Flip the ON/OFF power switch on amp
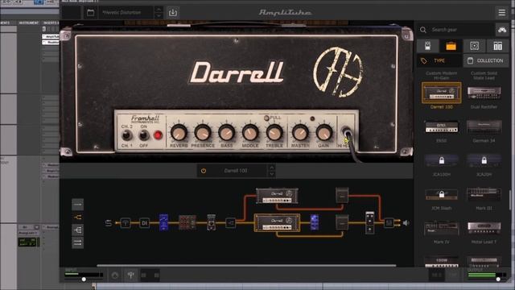This screenshot has height=290, width=515. coord(143,135)
